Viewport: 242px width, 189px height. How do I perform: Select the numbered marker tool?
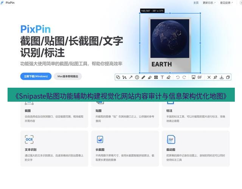pyautogui.click(x=137, y=77)
